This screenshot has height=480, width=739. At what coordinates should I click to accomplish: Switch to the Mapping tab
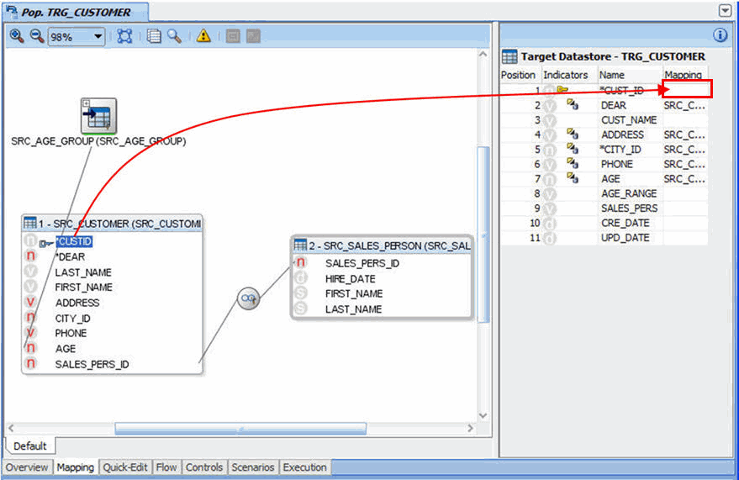tap(76, 467)
